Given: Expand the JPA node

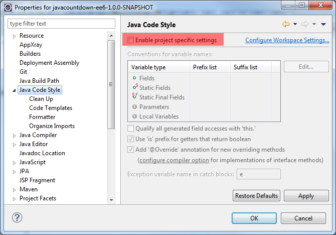Looking at the screenshot, I should point(14,172).
